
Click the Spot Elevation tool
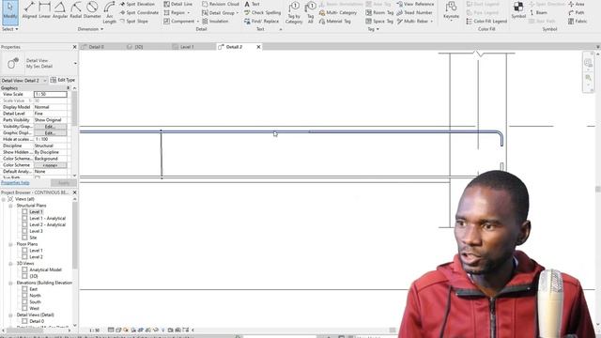[x=137, y=4]
